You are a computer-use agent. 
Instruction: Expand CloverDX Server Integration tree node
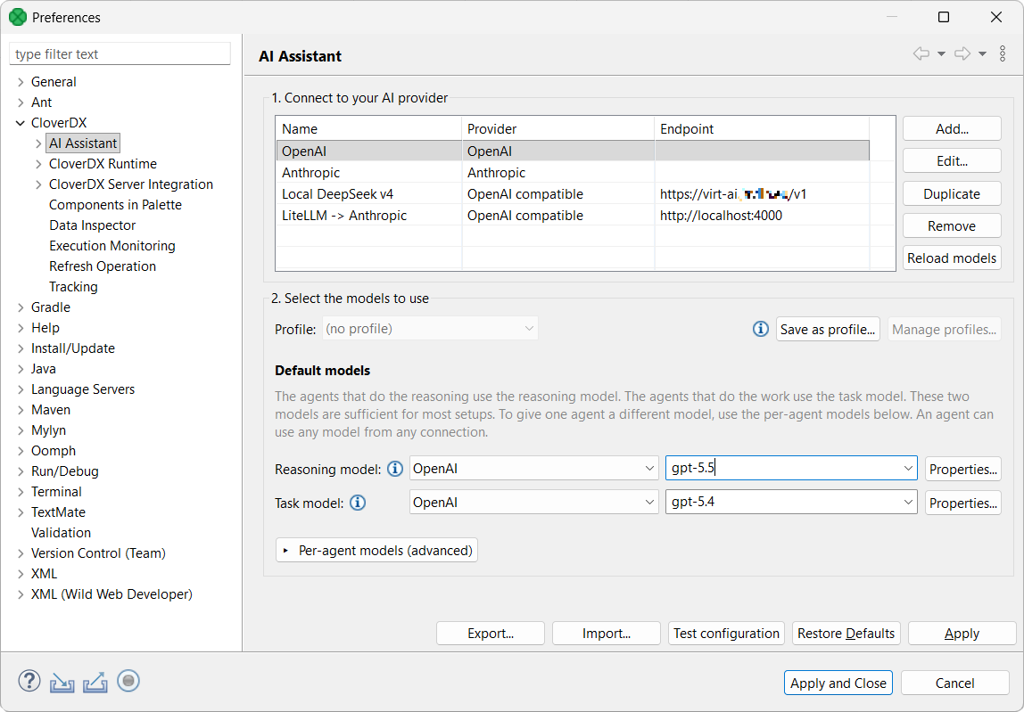coord(38,184)
